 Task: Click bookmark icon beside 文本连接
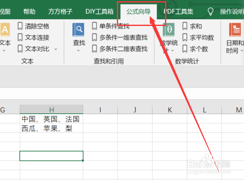20,37
